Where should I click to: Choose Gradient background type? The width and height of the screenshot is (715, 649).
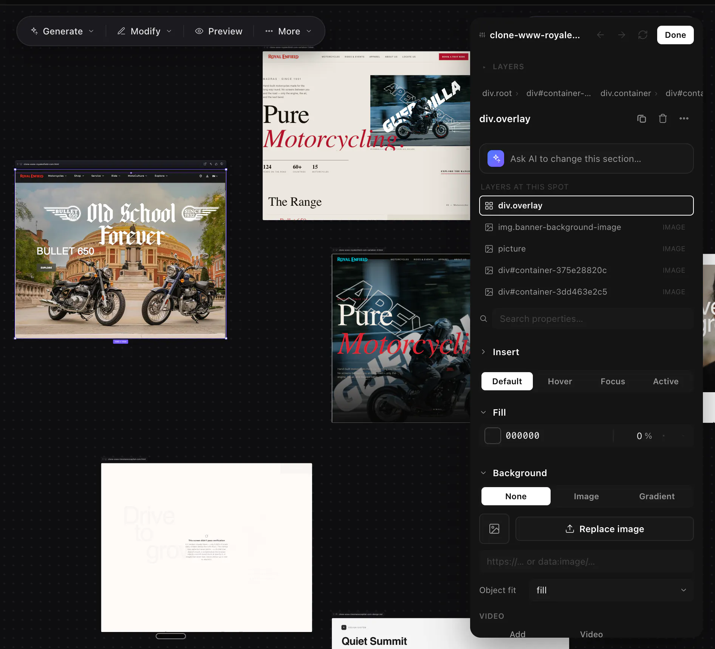657,496
